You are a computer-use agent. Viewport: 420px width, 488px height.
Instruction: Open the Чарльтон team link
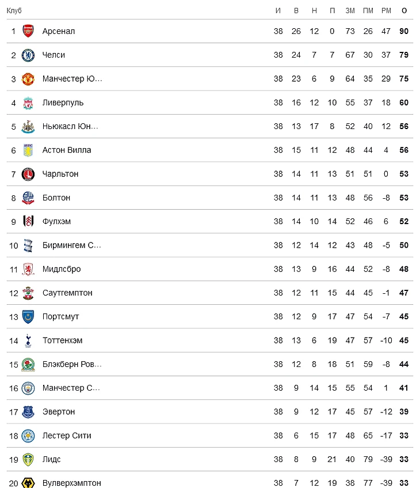pos(60,174)
